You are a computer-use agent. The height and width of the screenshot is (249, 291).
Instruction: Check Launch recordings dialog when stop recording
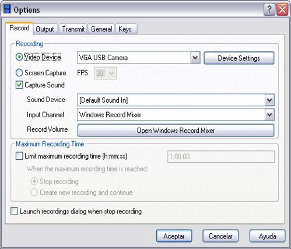pos(14,211)
